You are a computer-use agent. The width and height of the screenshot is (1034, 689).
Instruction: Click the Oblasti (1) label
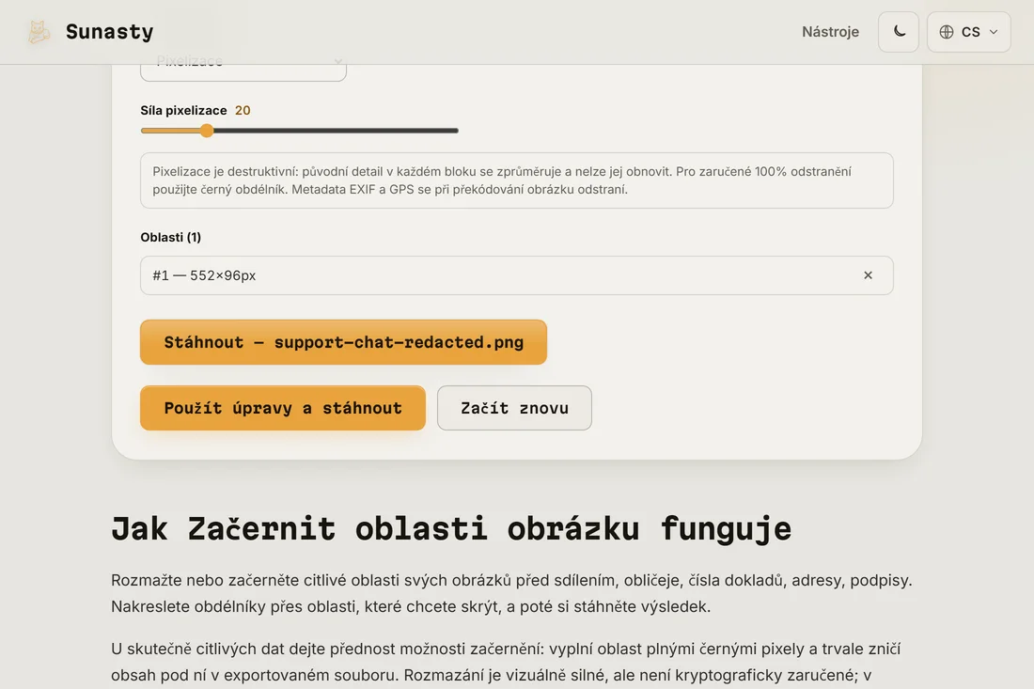[171, 237]
